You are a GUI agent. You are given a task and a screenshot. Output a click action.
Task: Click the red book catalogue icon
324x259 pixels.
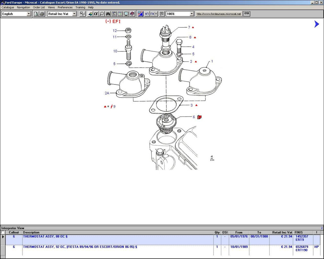coord(132,14)
